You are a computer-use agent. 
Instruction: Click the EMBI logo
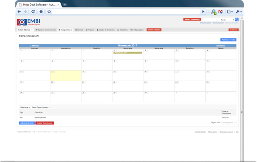[29, 22]
